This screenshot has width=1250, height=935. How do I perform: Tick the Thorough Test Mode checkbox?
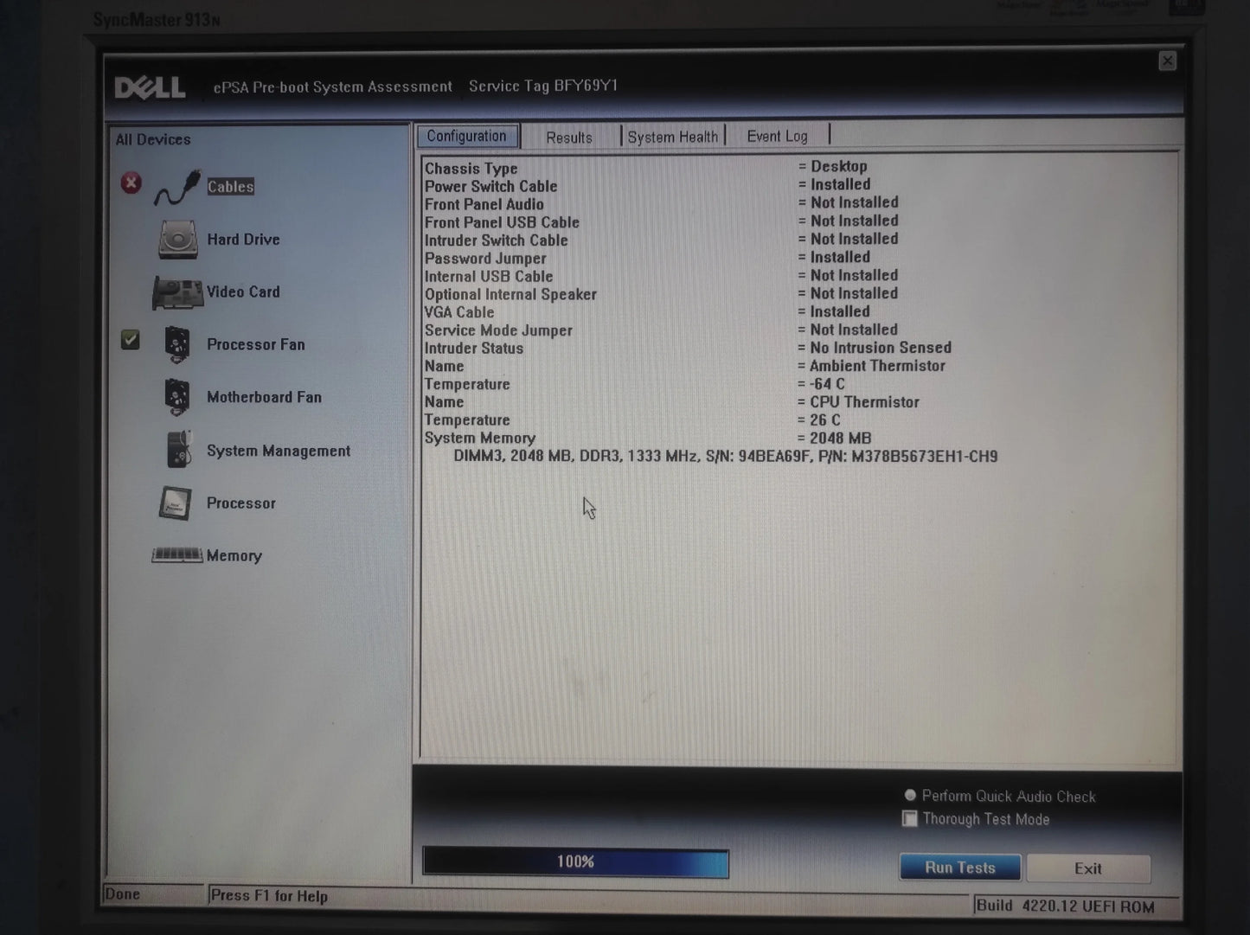(909, 818)
